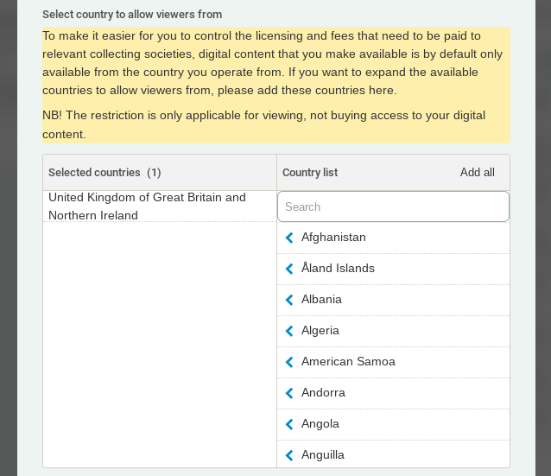Viewport: 551px width, 476px height.
Task: Click the Selected countries (1) header
Action: click(104, 173)
